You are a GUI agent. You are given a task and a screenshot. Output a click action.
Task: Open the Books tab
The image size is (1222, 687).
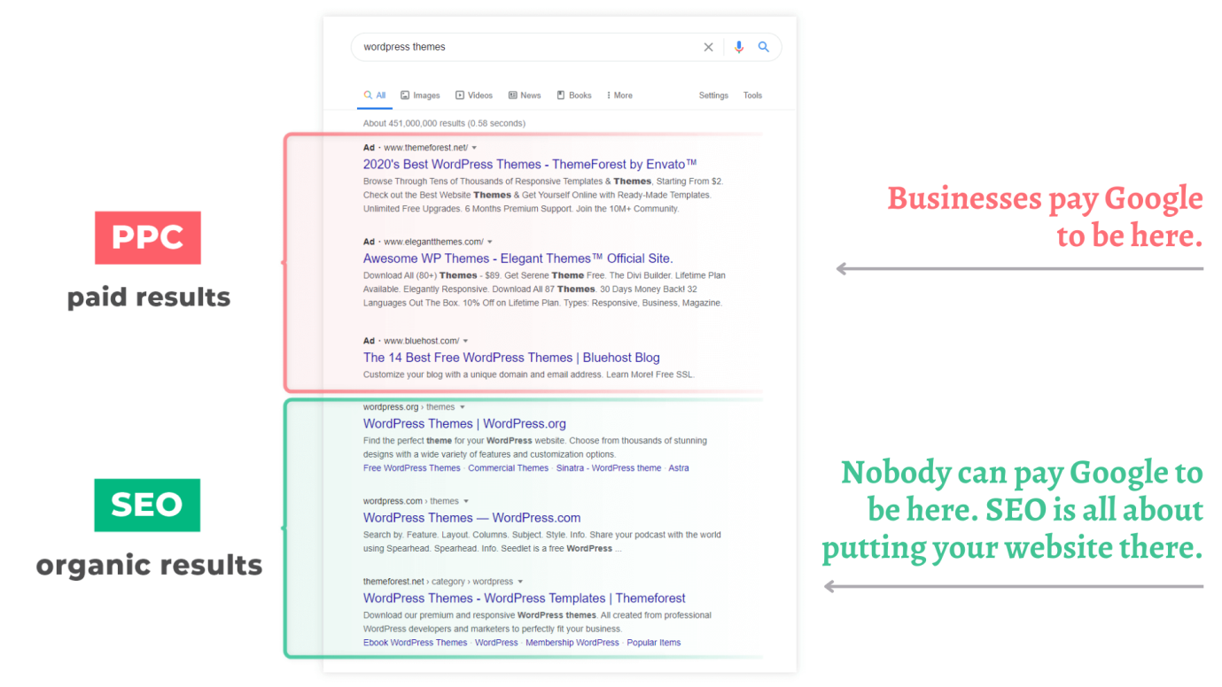574,96
